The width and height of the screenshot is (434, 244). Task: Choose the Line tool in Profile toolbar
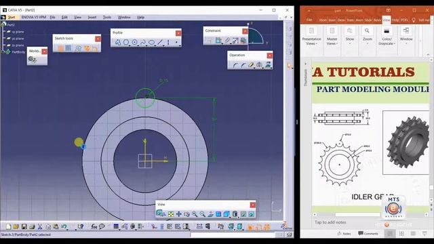160,42
